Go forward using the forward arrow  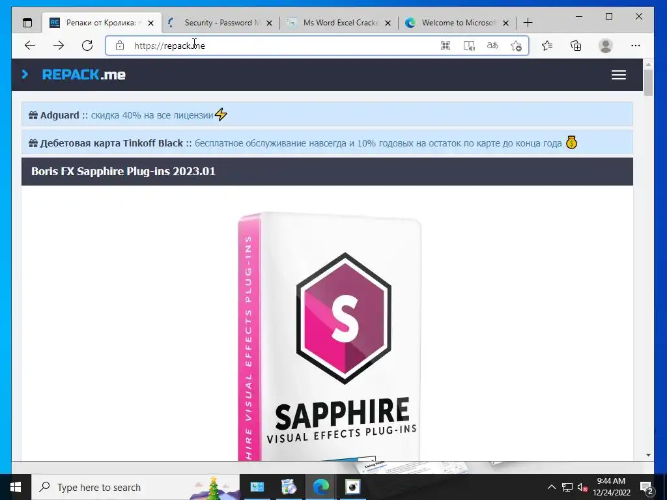pyautogui.click(x=59, y=46)
